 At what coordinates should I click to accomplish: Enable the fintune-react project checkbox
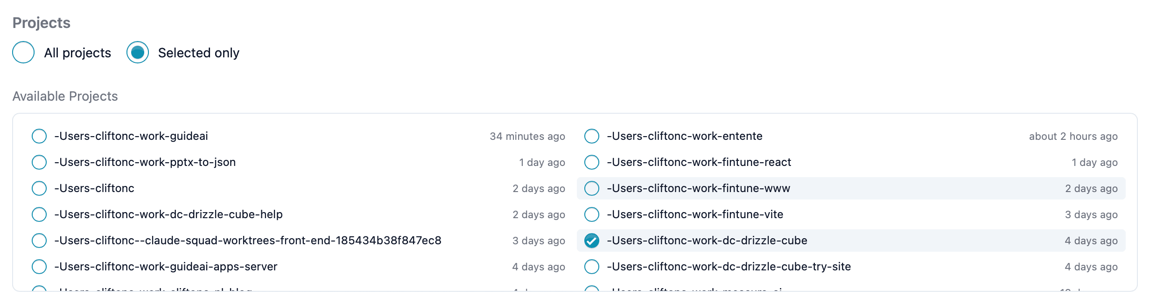coord(592,162)
